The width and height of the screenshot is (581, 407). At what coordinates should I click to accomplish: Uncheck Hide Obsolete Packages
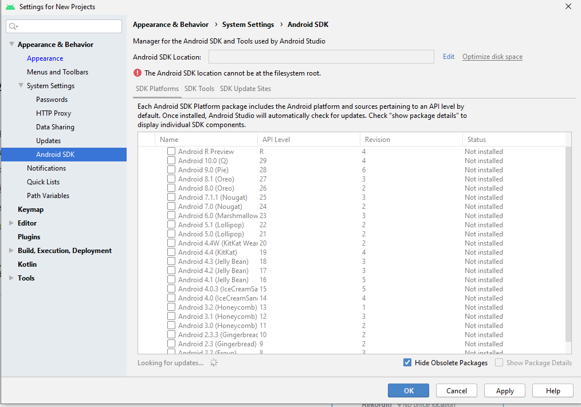(x=407, y=362)
